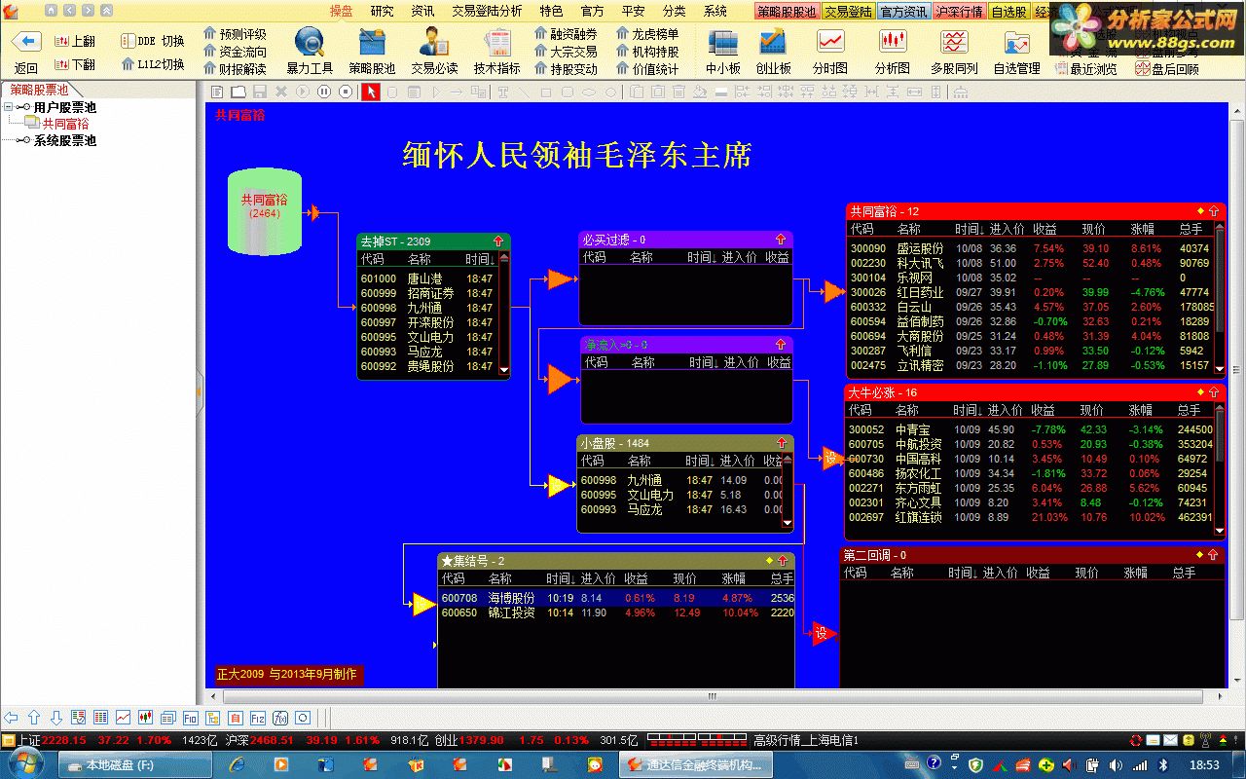Click the F12 icon in bottom toolbar
Image resolution: width=1246 pixels, height=779 pixels.
pyautogui.click(x=258, y=718)
